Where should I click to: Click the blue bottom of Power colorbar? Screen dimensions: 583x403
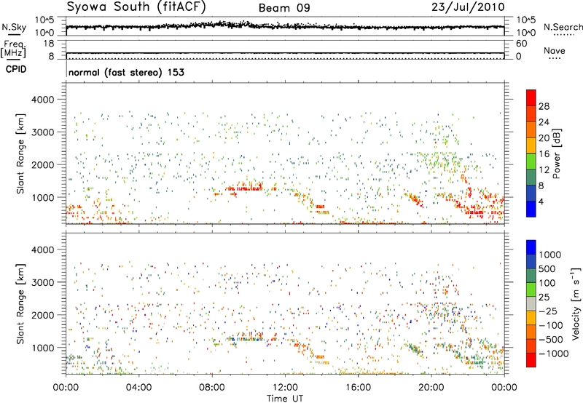531,209
